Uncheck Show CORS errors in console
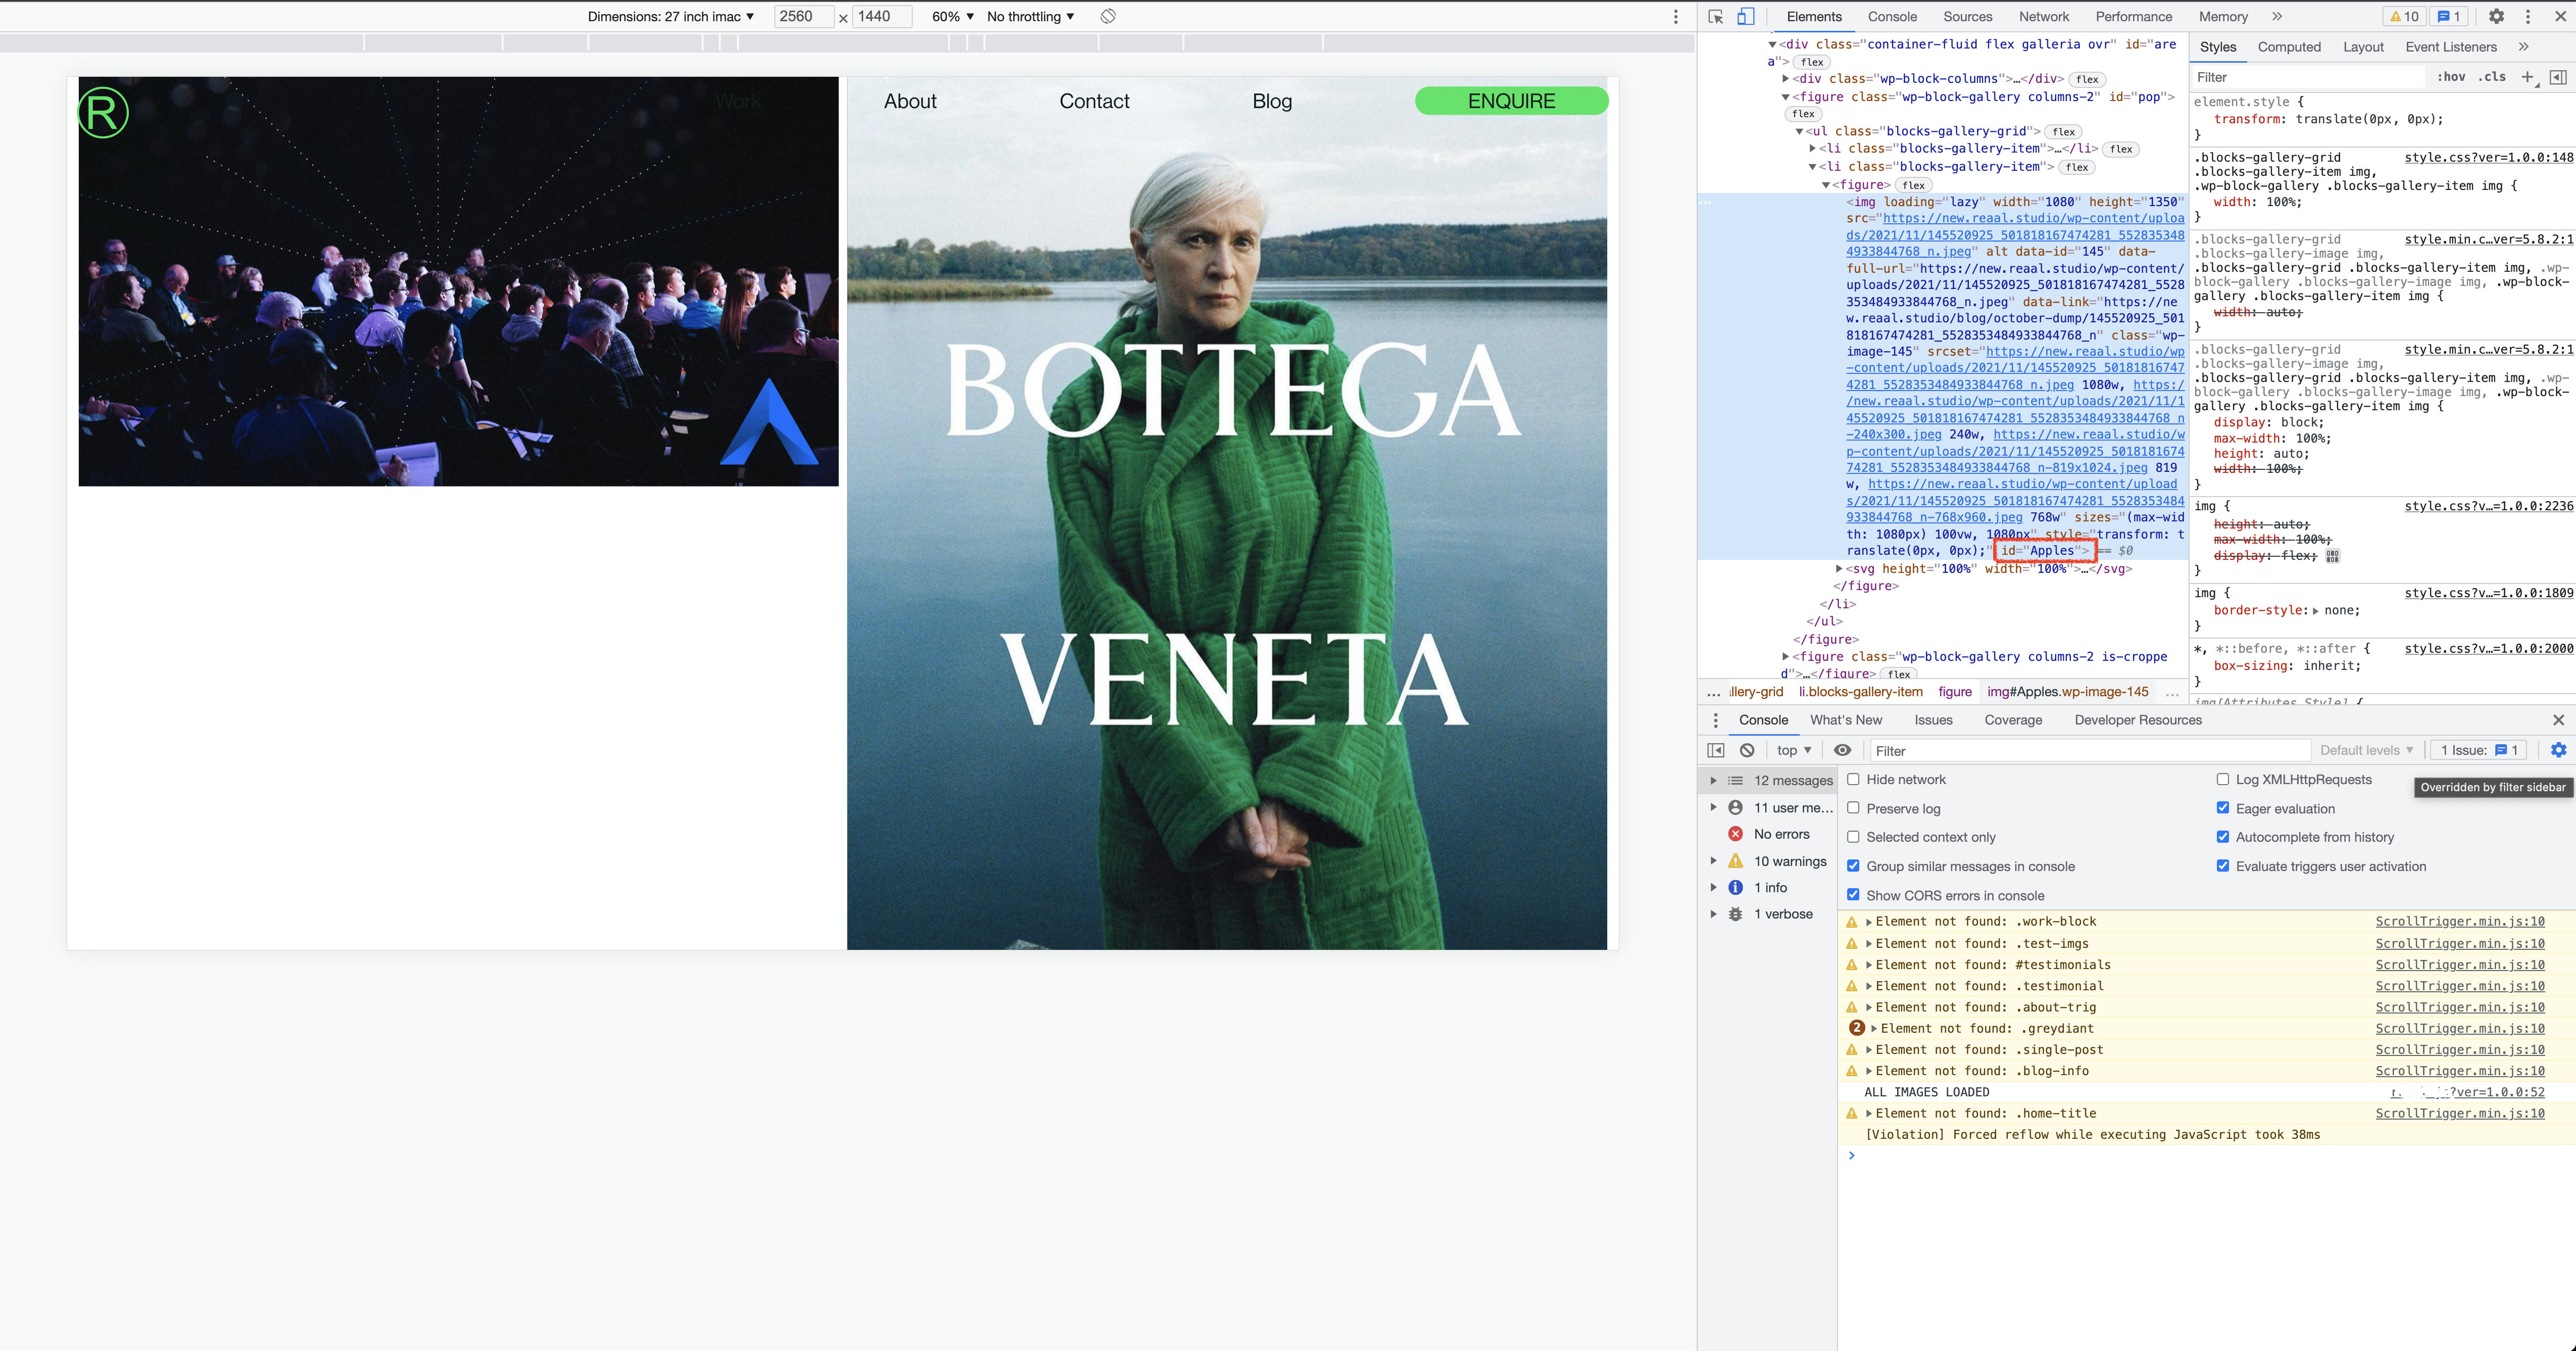2576x1351 pixels. tap(1853, 895)
